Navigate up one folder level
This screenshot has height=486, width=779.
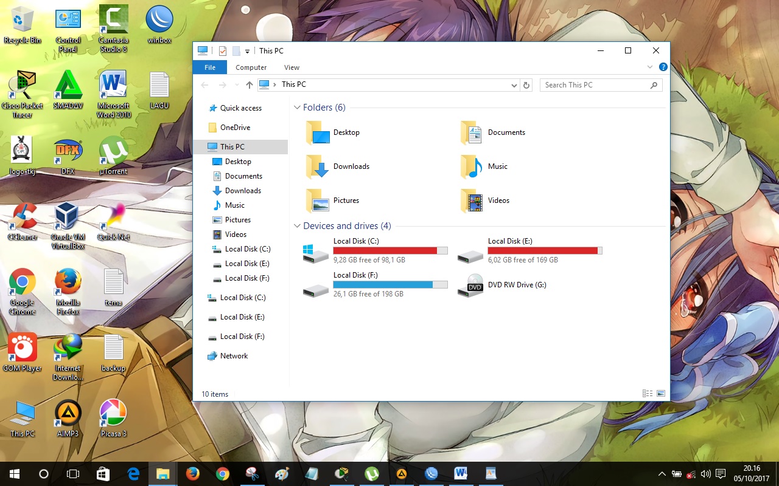pos(249,84)
